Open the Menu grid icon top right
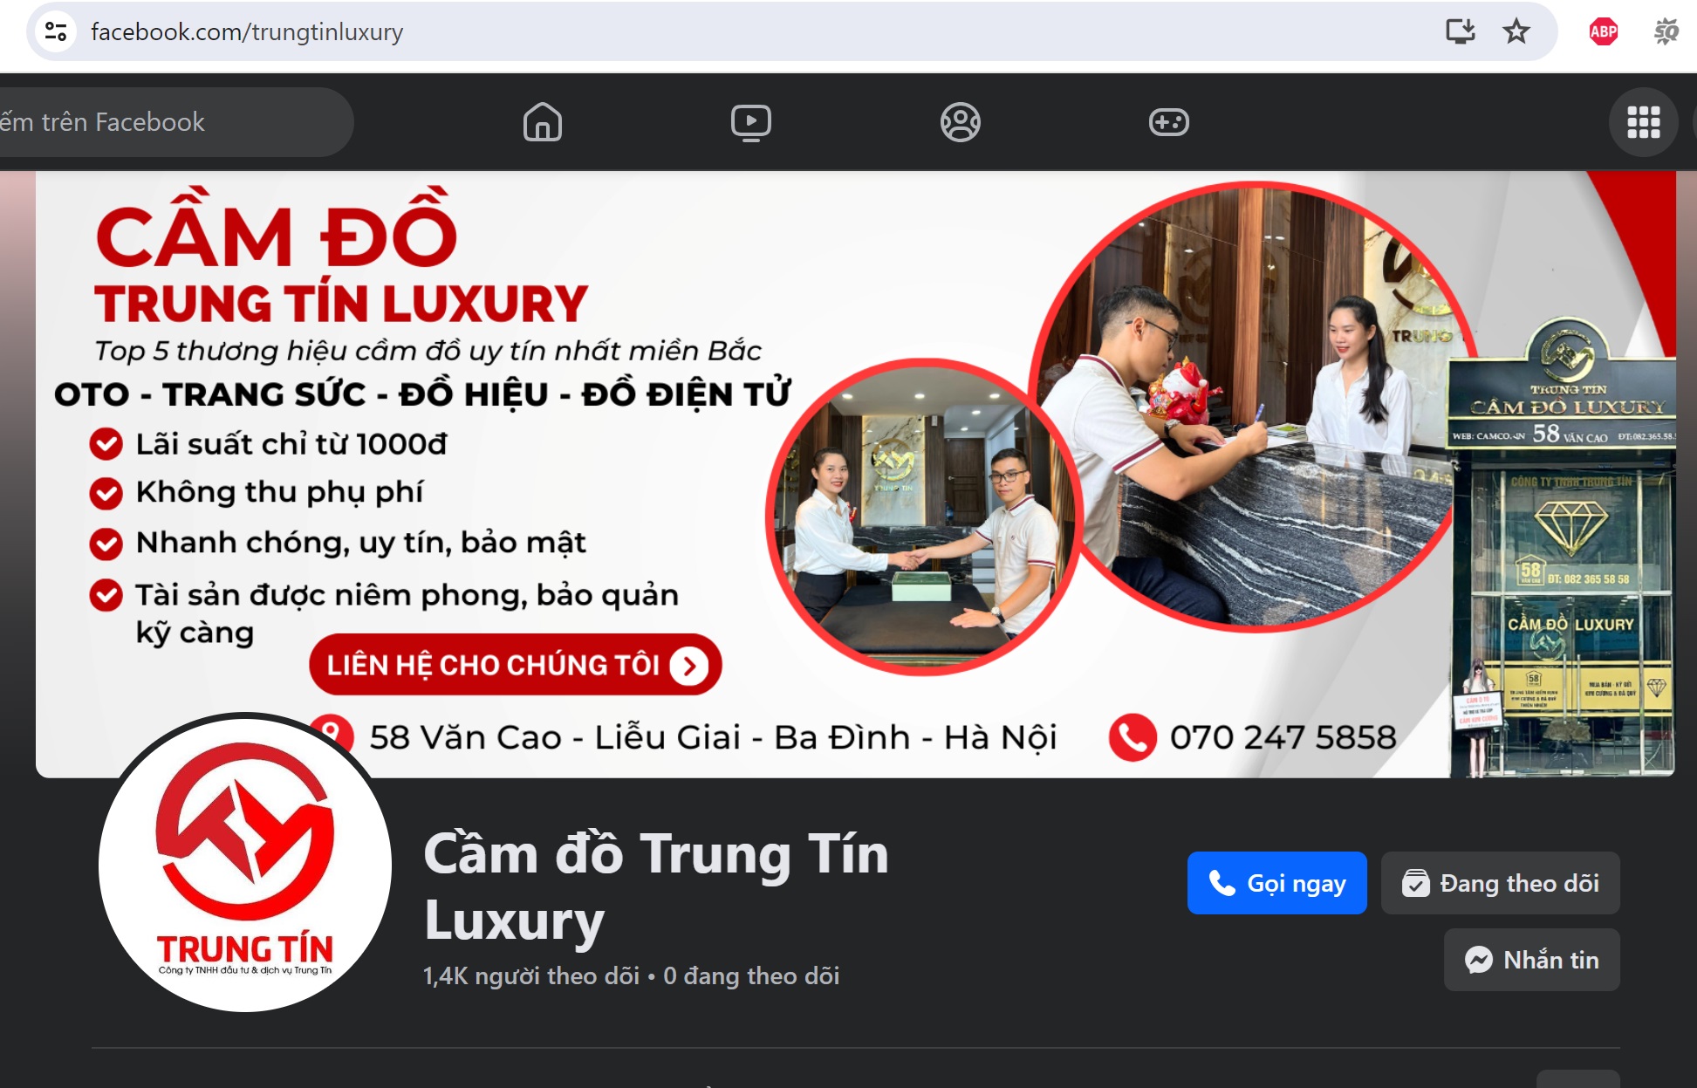Viewport: 1697px width, 1088px height. [x=1644, y=122]
